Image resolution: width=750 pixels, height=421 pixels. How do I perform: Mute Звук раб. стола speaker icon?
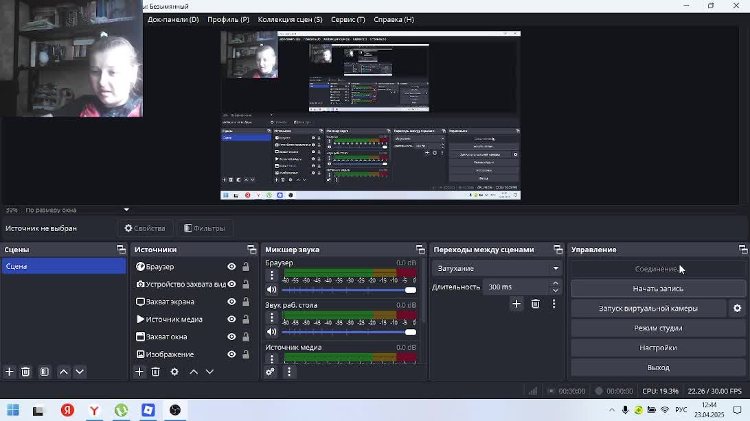point(272,332)
